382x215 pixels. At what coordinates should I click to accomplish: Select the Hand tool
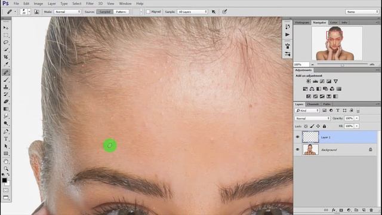(x=6, y=161)
